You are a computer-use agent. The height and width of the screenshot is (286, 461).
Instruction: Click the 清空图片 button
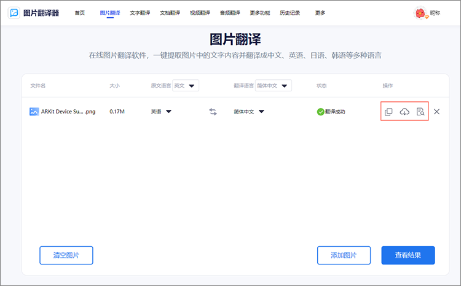pyautogui.click(x=66, y=255)
